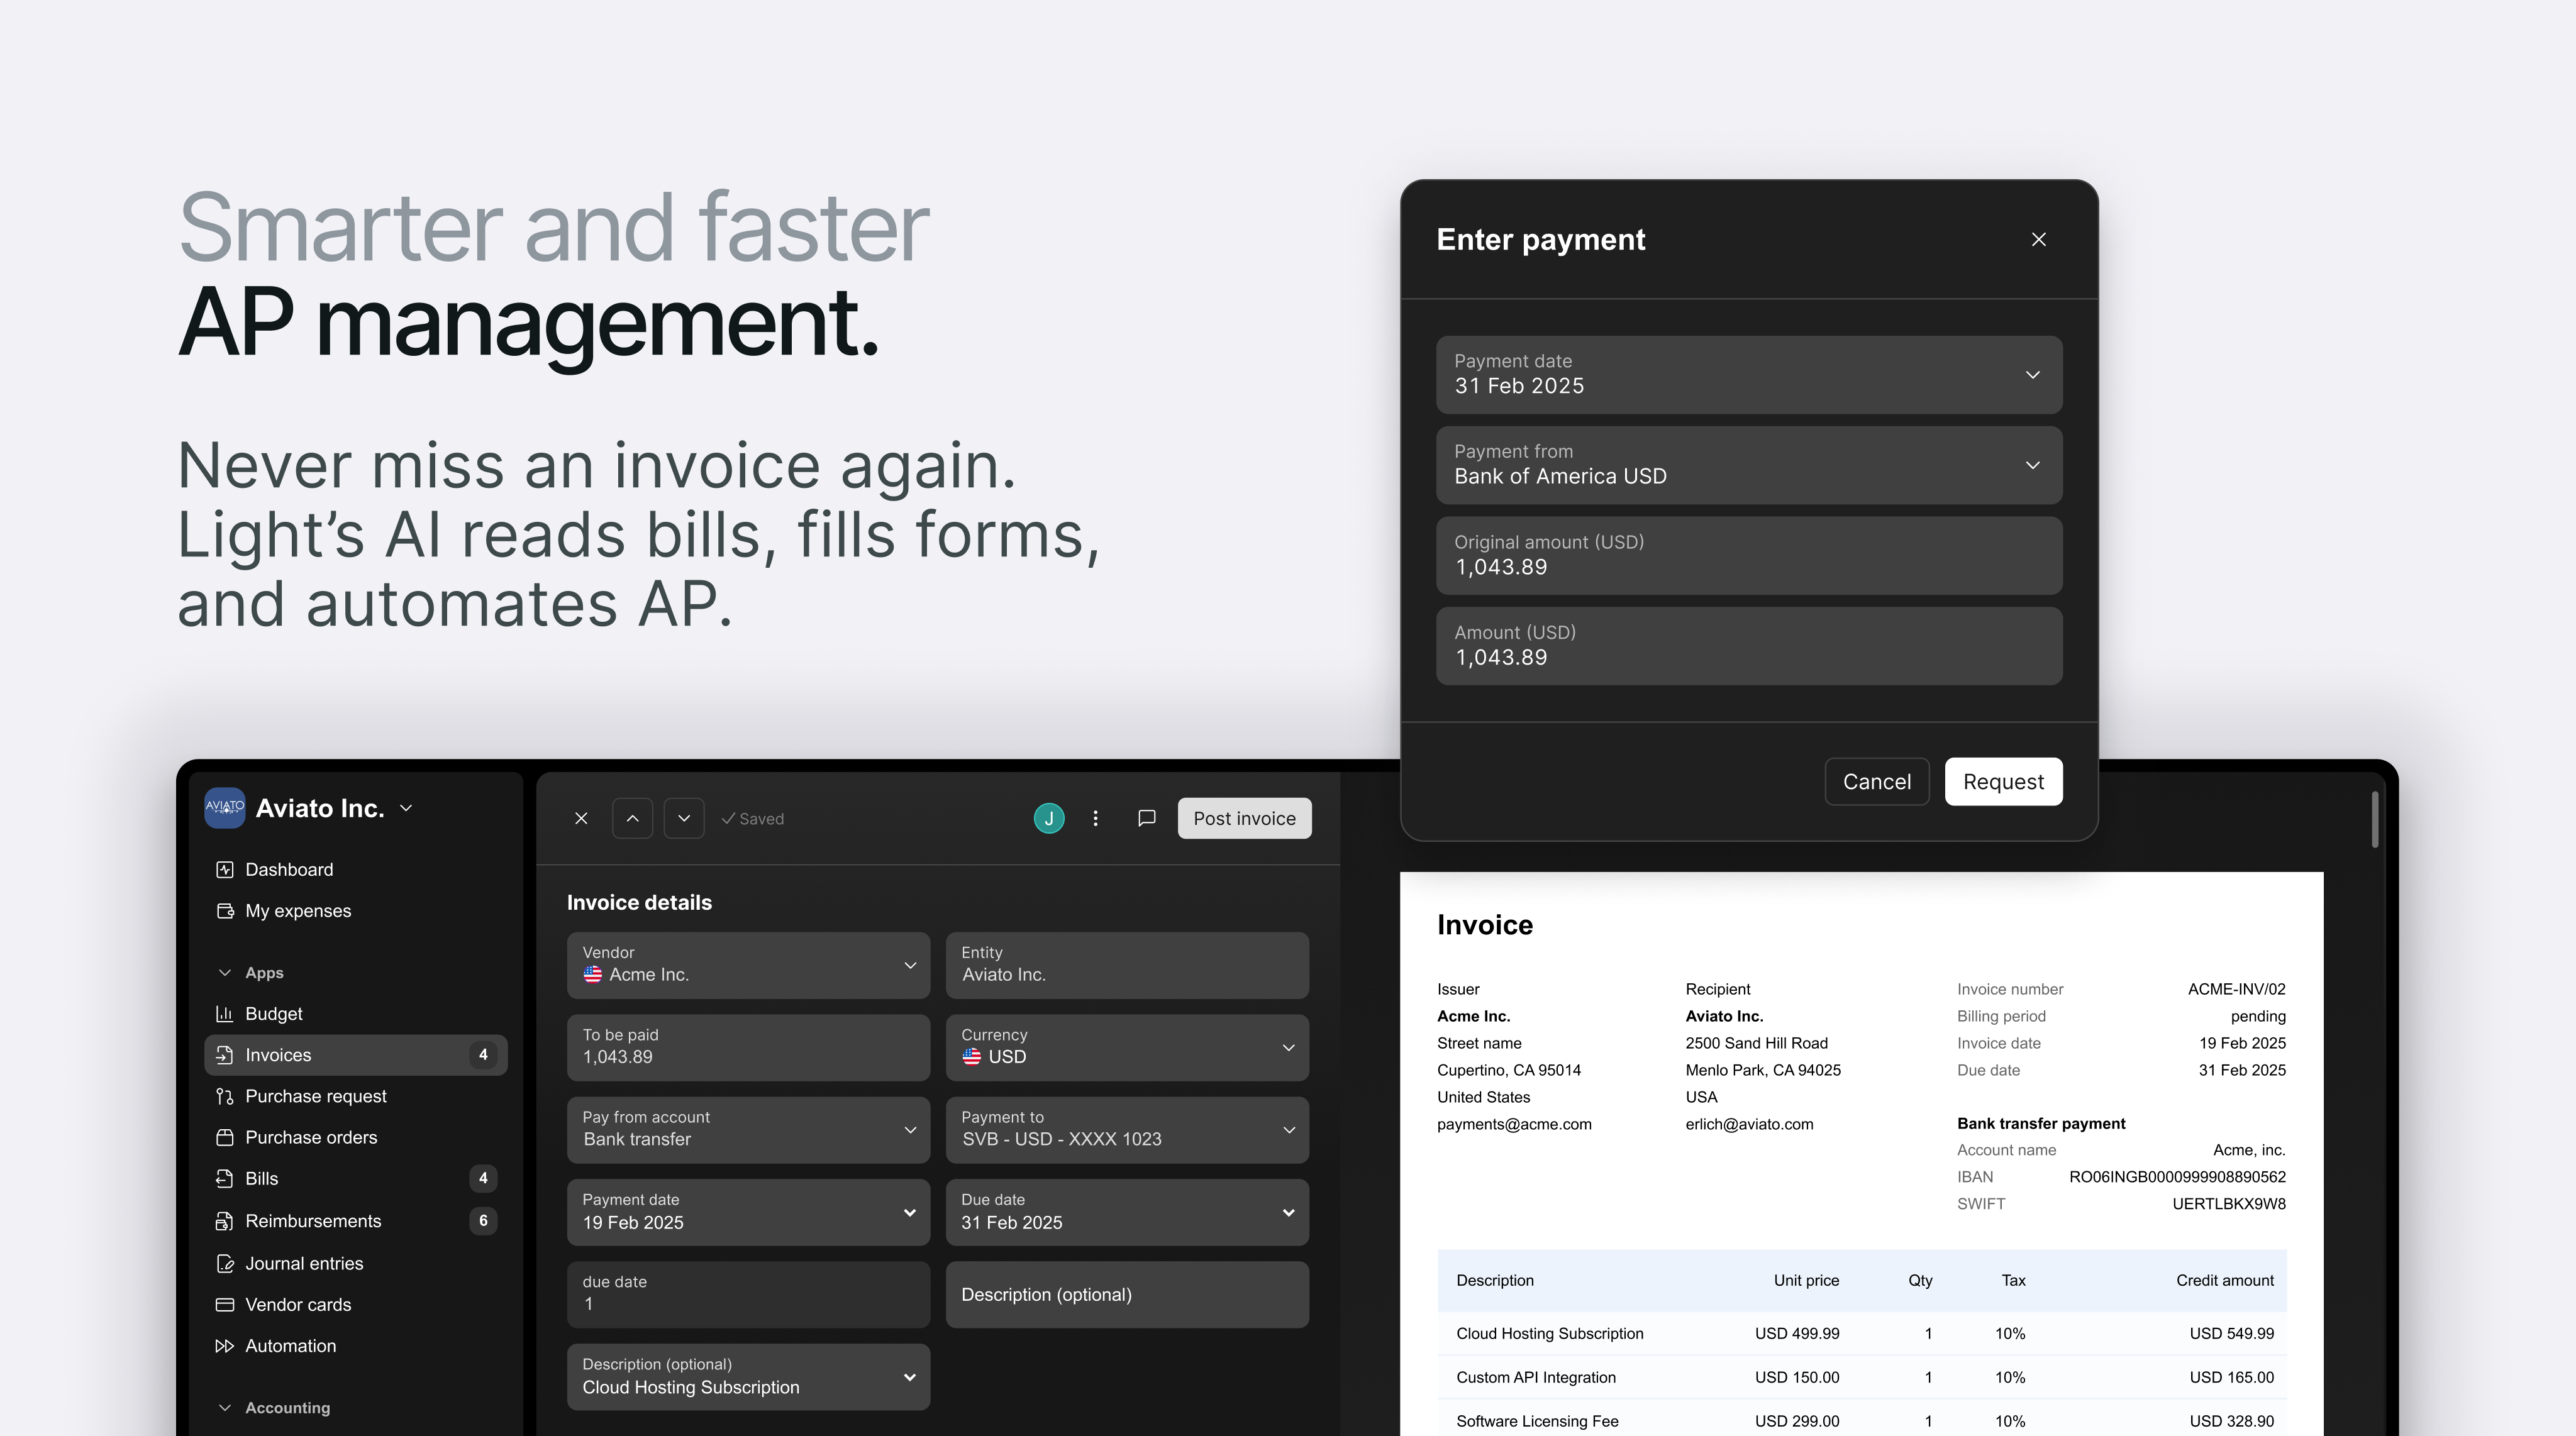Click the Dashboard icon in sidebar
The image size is (2576, 1436).
(x=225, y=869)
